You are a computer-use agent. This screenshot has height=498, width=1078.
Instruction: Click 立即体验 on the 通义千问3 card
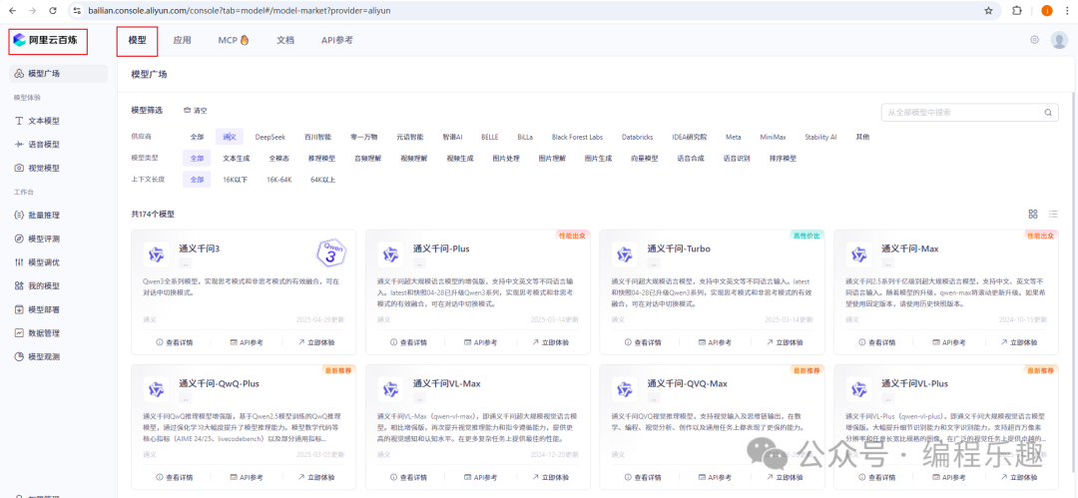(x=315, y=342)
